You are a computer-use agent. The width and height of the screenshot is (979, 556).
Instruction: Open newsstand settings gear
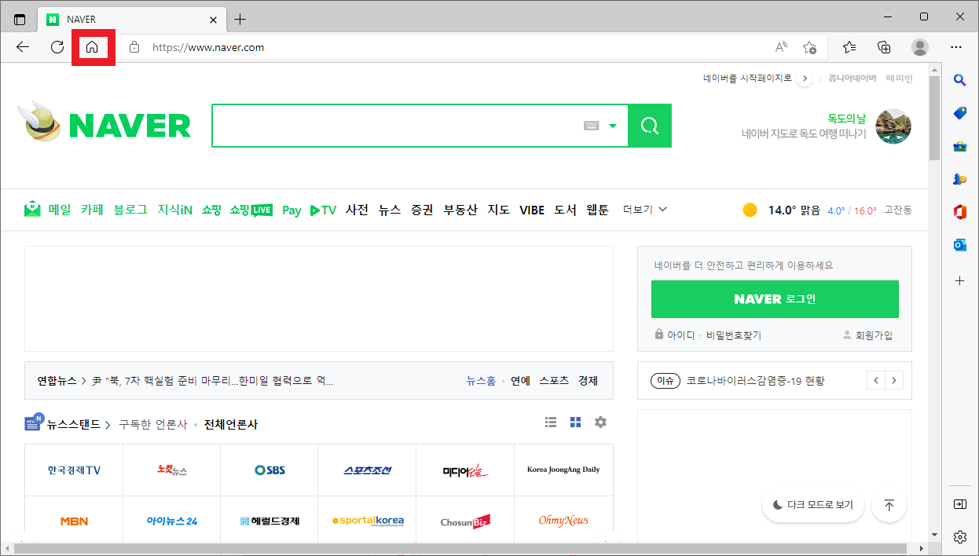pos(600,422)
